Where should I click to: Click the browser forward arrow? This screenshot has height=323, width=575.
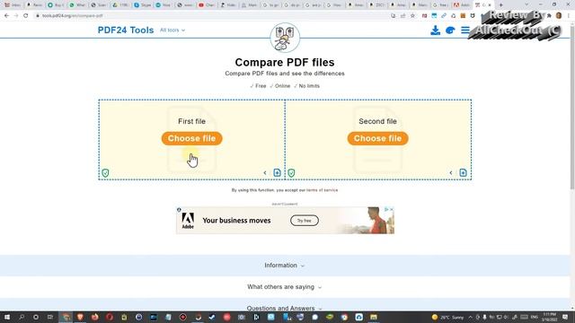16,16
